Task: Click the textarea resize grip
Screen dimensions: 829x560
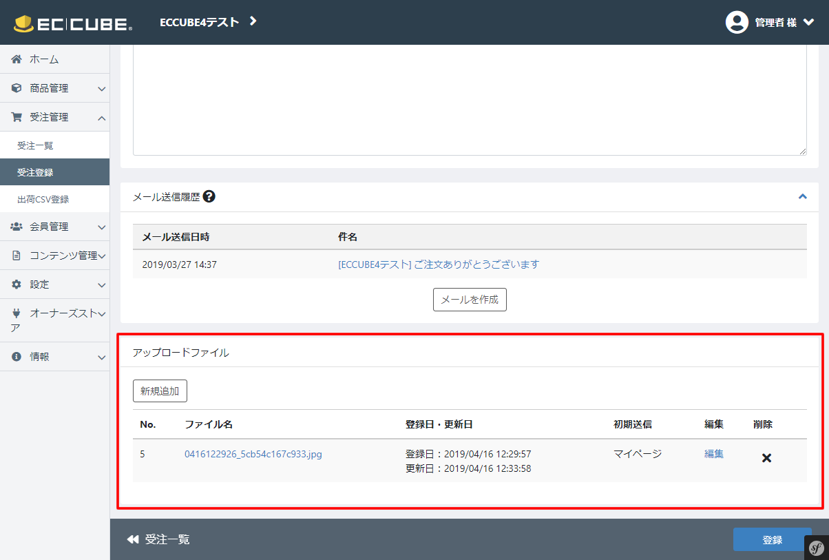Action: point(802,150)
